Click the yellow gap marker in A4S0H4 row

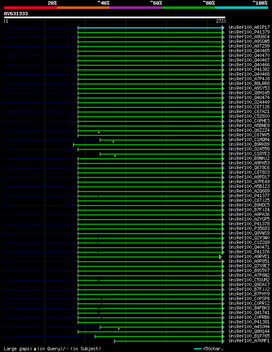(119, 329)
